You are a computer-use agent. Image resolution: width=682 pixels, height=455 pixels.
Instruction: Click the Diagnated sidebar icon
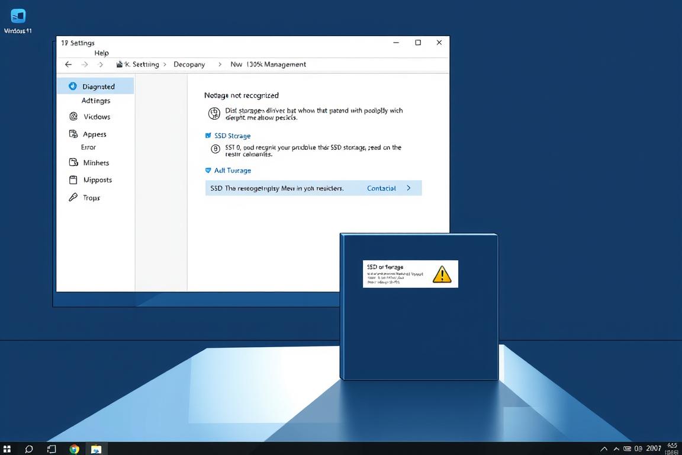pos(73,86)
